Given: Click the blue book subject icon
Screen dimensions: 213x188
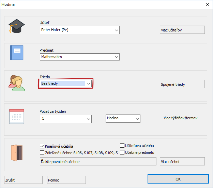Looking at the screenshot, I should tap(17, 53).
